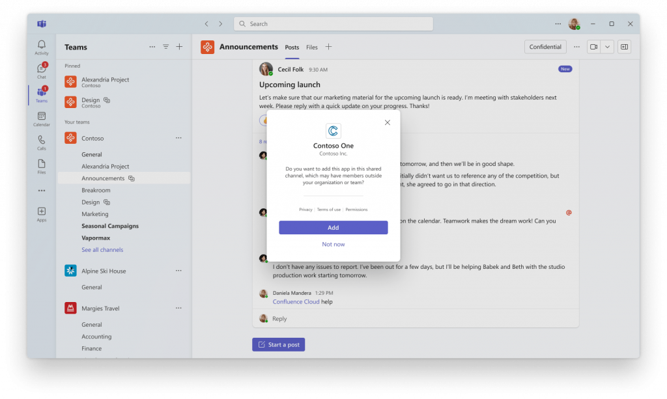667x399 pixels.
Task: Choose Not now in the dialog
Action: tap(333, 244)
